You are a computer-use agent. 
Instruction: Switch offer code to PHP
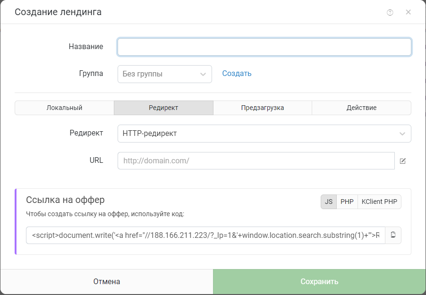pyautogui.click(x=347, y=202)
